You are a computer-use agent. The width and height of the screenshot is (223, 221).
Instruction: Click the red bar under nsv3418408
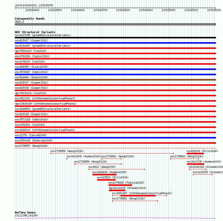point(104,175)
